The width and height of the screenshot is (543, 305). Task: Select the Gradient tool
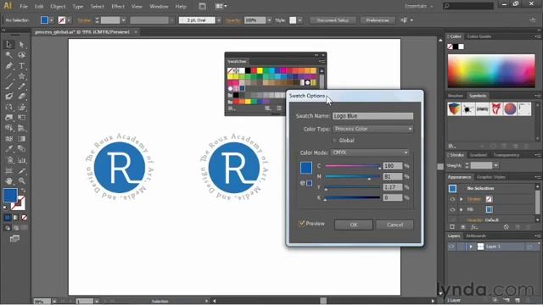point(21,139)
